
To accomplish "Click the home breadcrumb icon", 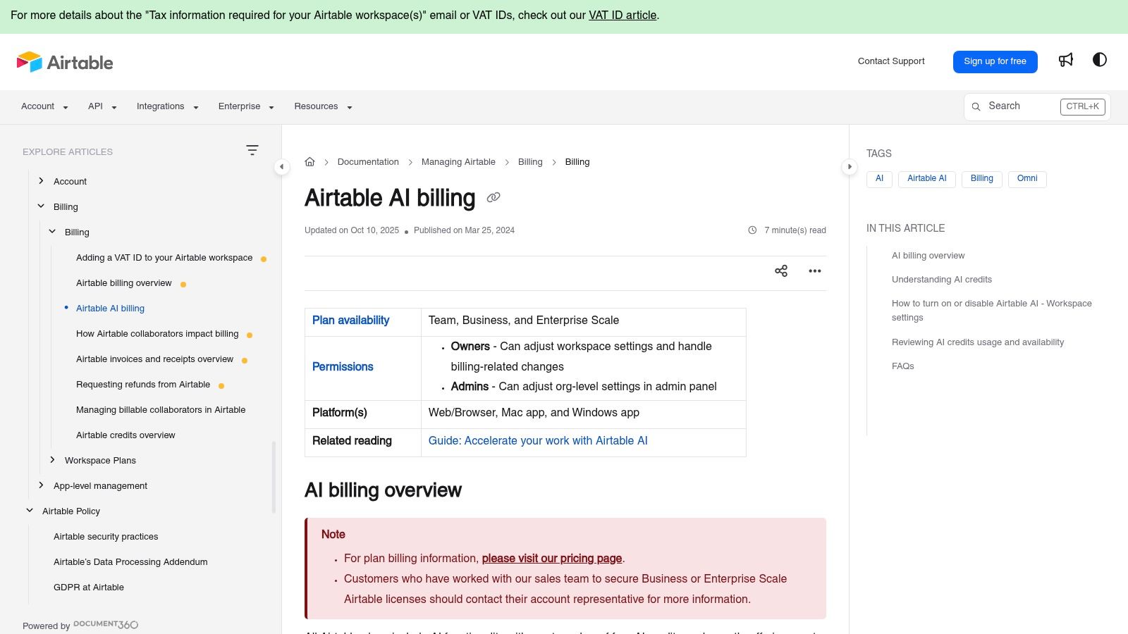I will (x=310, y=161).
